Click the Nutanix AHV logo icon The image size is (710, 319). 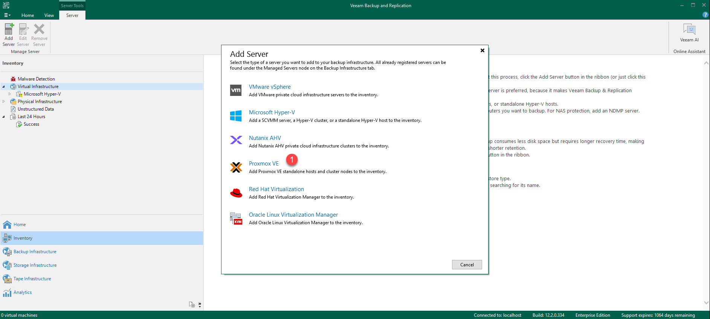pyautogui.click(x=236, y=140)
